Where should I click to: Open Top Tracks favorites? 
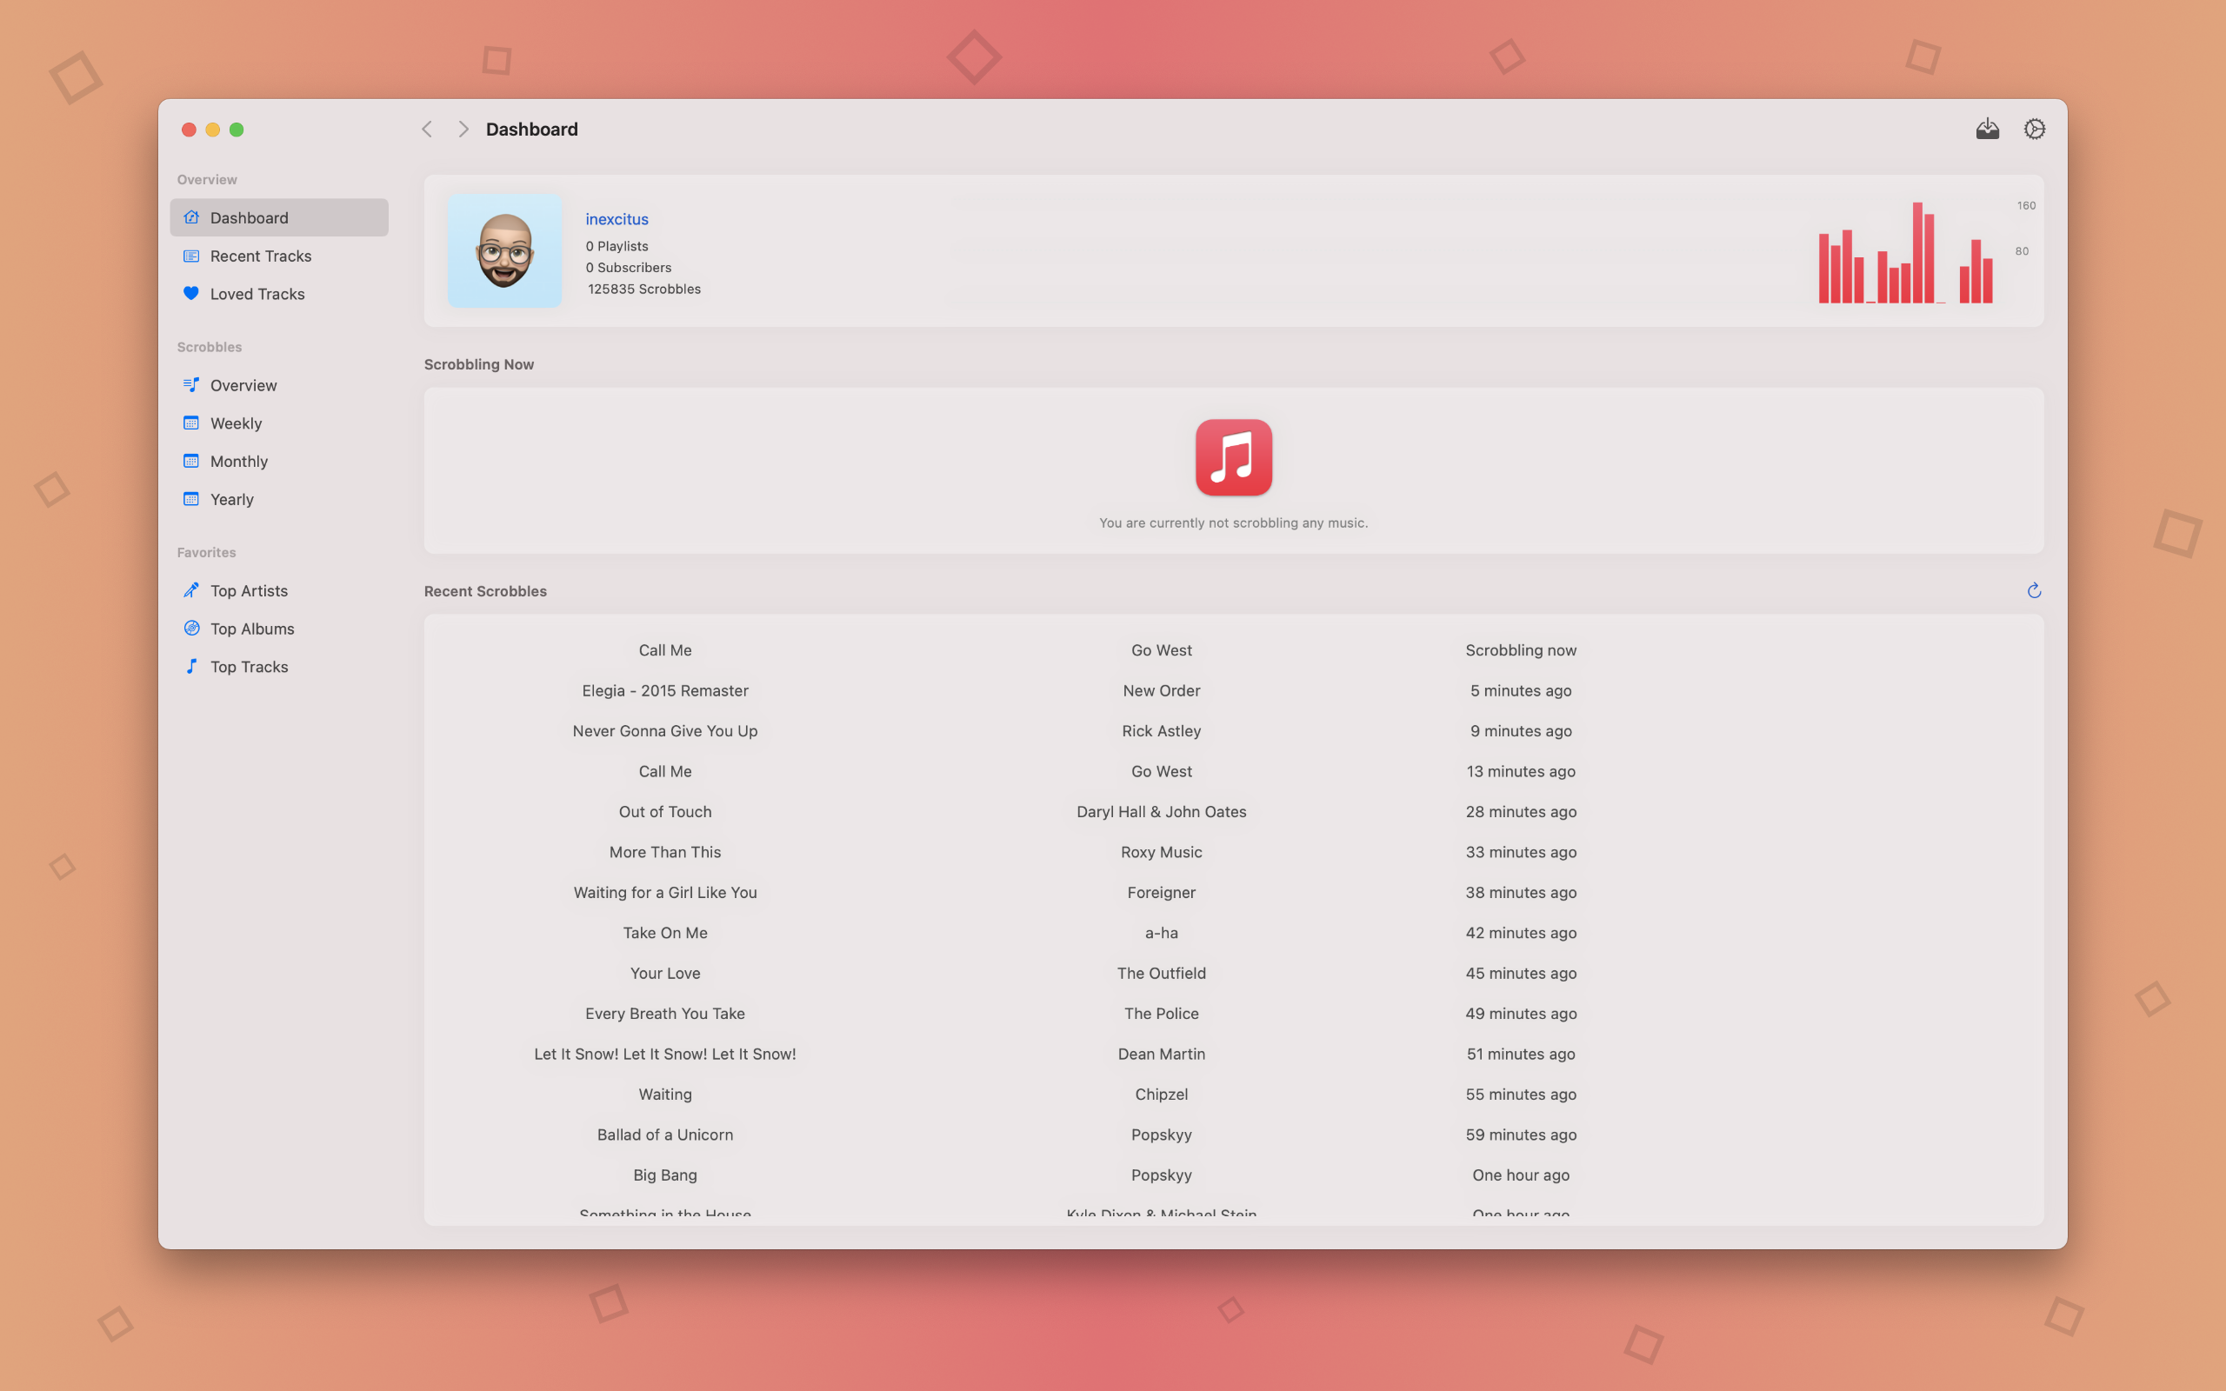[x=279, y=666]
